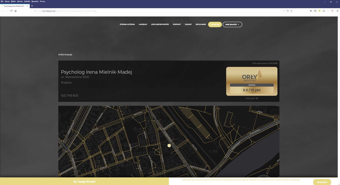The image size is (340, 185).
Task: Open the Historia menu
Action: coord(20,1)
